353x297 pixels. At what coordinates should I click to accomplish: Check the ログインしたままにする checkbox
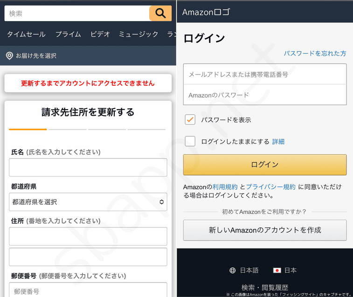pyautogui.click(x=190, y=141)
